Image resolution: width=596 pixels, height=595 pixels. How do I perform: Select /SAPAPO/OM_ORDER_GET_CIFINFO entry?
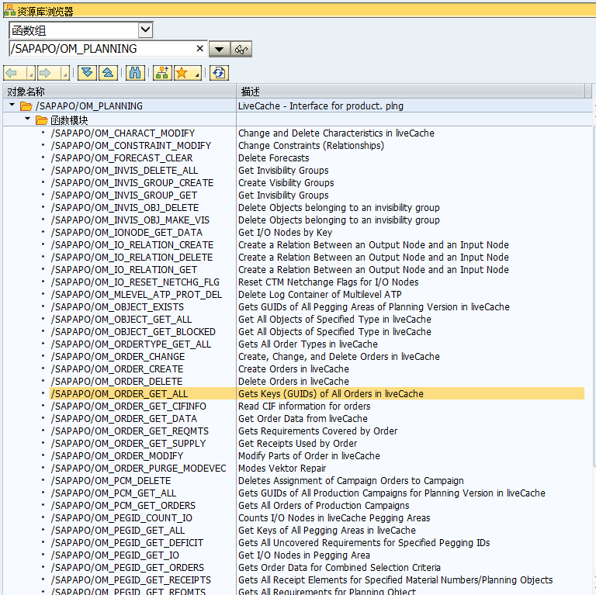[x=129, y=406]
